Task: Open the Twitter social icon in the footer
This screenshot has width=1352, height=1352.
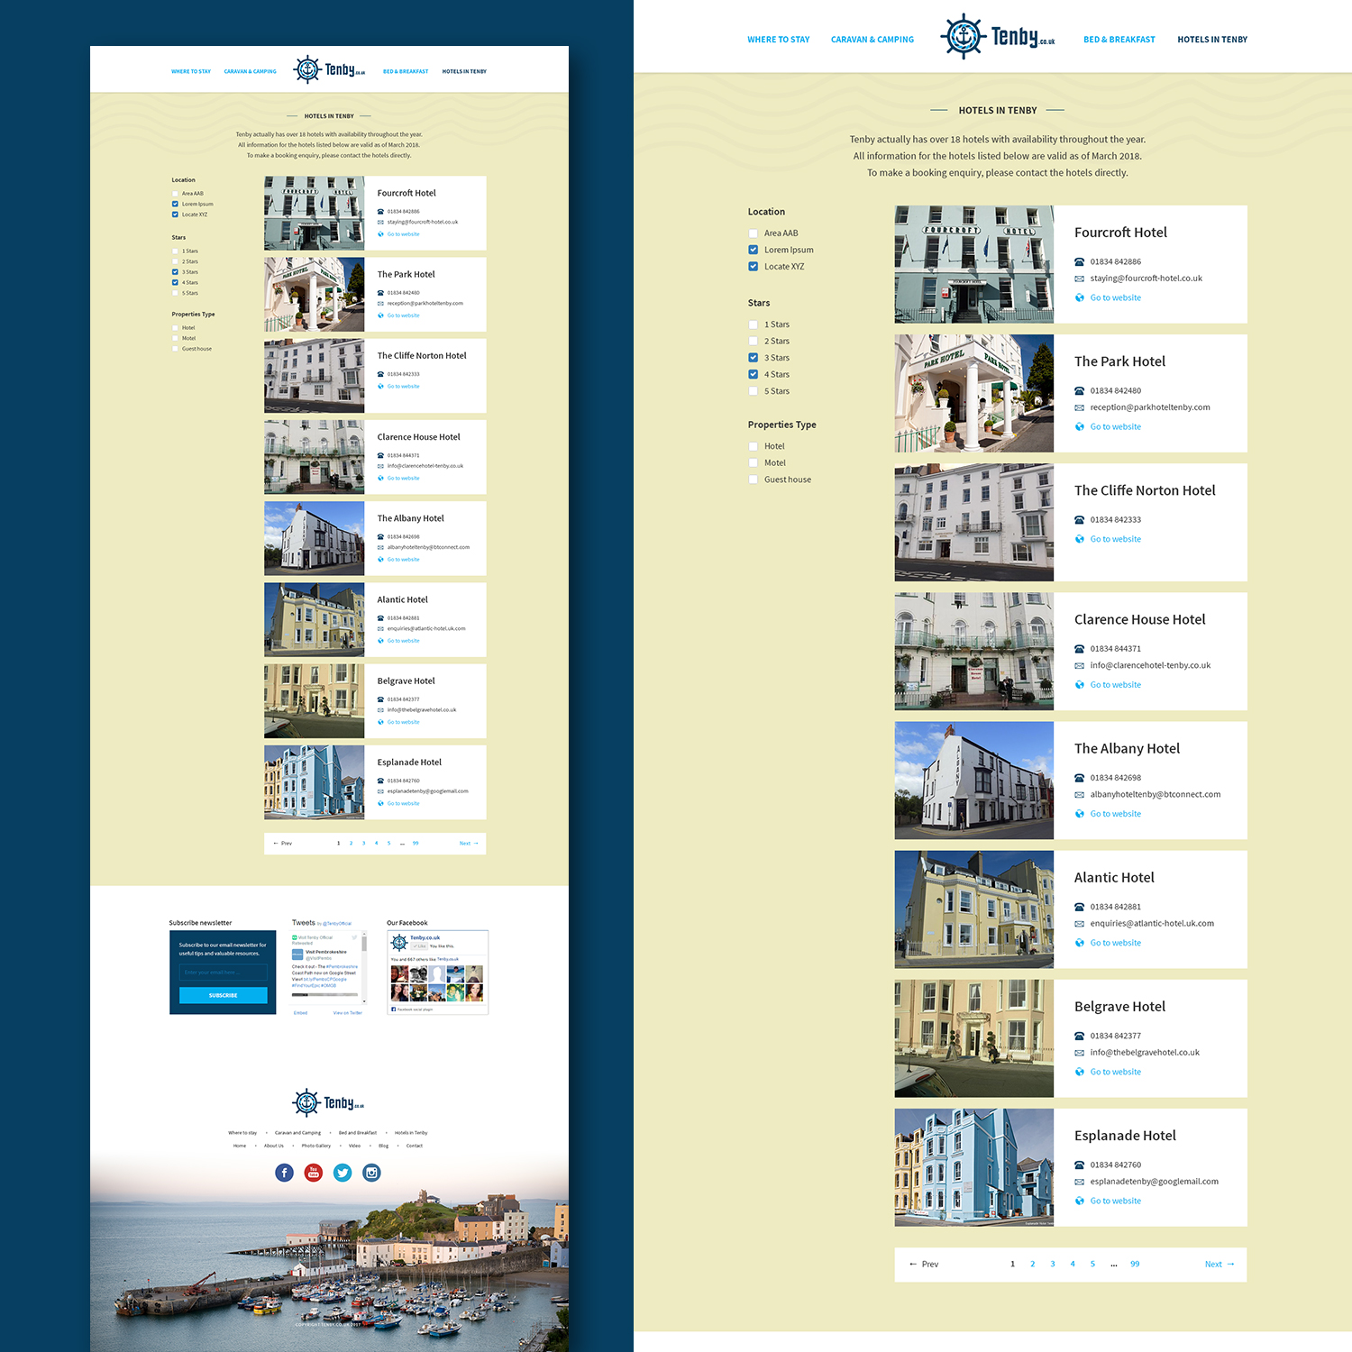Action: click(x=343, y=1173)
